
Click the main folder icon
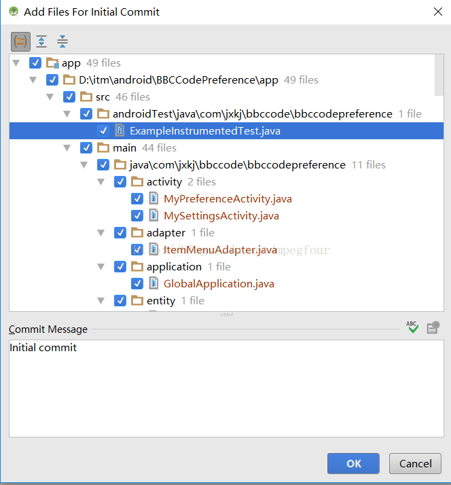tap(103, 147)
